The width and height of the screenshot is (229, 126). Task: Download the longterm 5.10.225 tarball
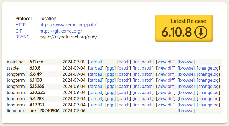pyautogui.click(x=96, y=92)
